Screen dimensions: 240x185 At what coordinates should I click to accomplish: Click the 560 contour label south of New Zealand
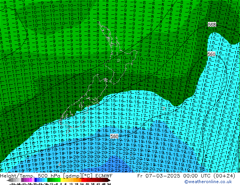[114, 136]
